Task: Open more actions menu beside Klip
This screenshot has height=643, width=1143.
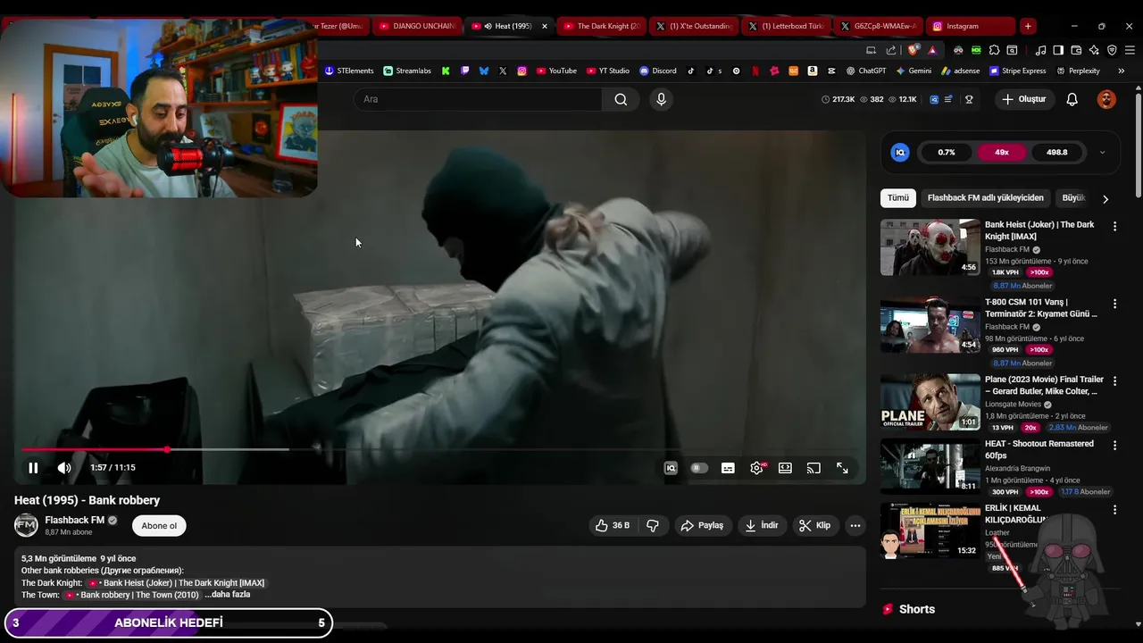Action: point(855,525)
